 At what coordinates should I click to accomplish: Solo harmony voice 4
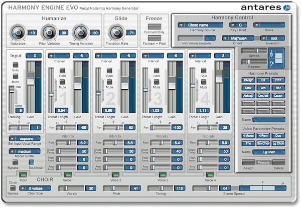pyautogui.click(x=204, y=70)
